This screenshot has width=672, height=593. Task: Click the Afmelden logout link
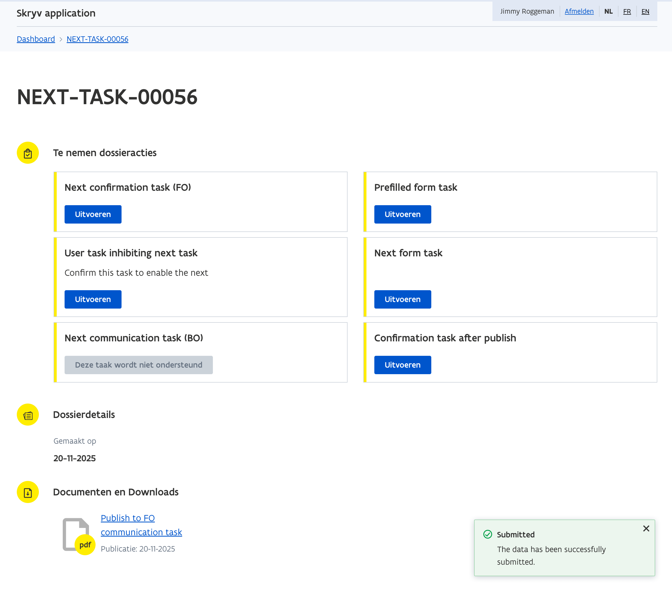click(x=579, y=12)
